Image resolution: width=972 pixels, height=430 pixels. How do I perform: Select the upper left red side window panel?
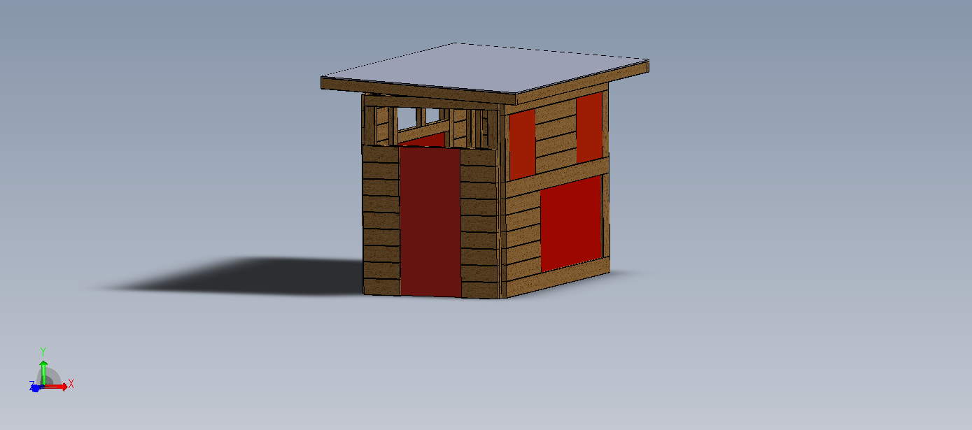pos(522,144)
